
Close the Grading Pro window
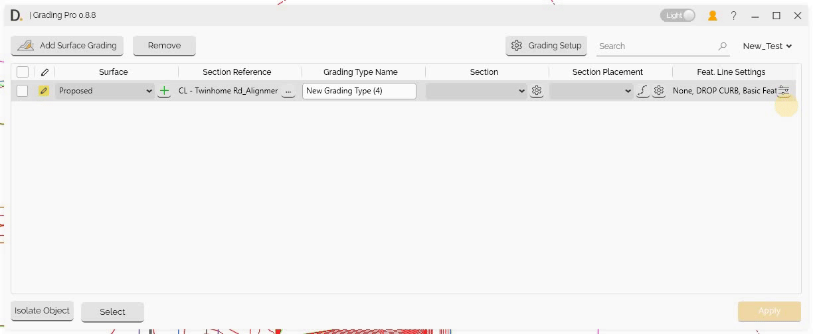[x=797, y=15]
